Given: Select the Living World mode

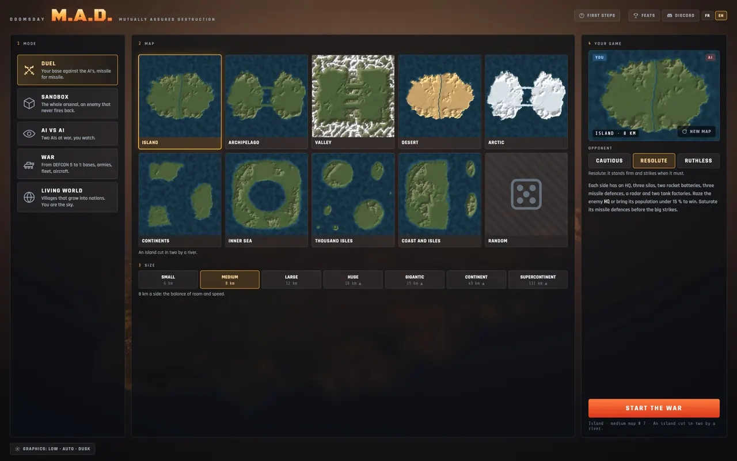Looking at the screenshot, I should click(67, 197).
